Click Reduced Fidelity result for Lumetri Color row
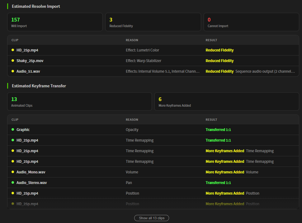 click(219, 50)
